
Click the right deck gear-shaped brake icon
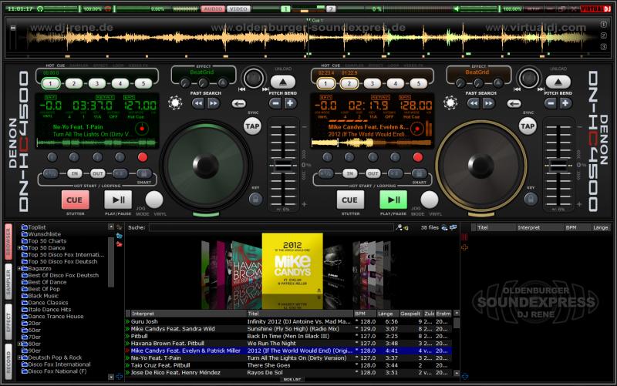(x=450, y=103)
